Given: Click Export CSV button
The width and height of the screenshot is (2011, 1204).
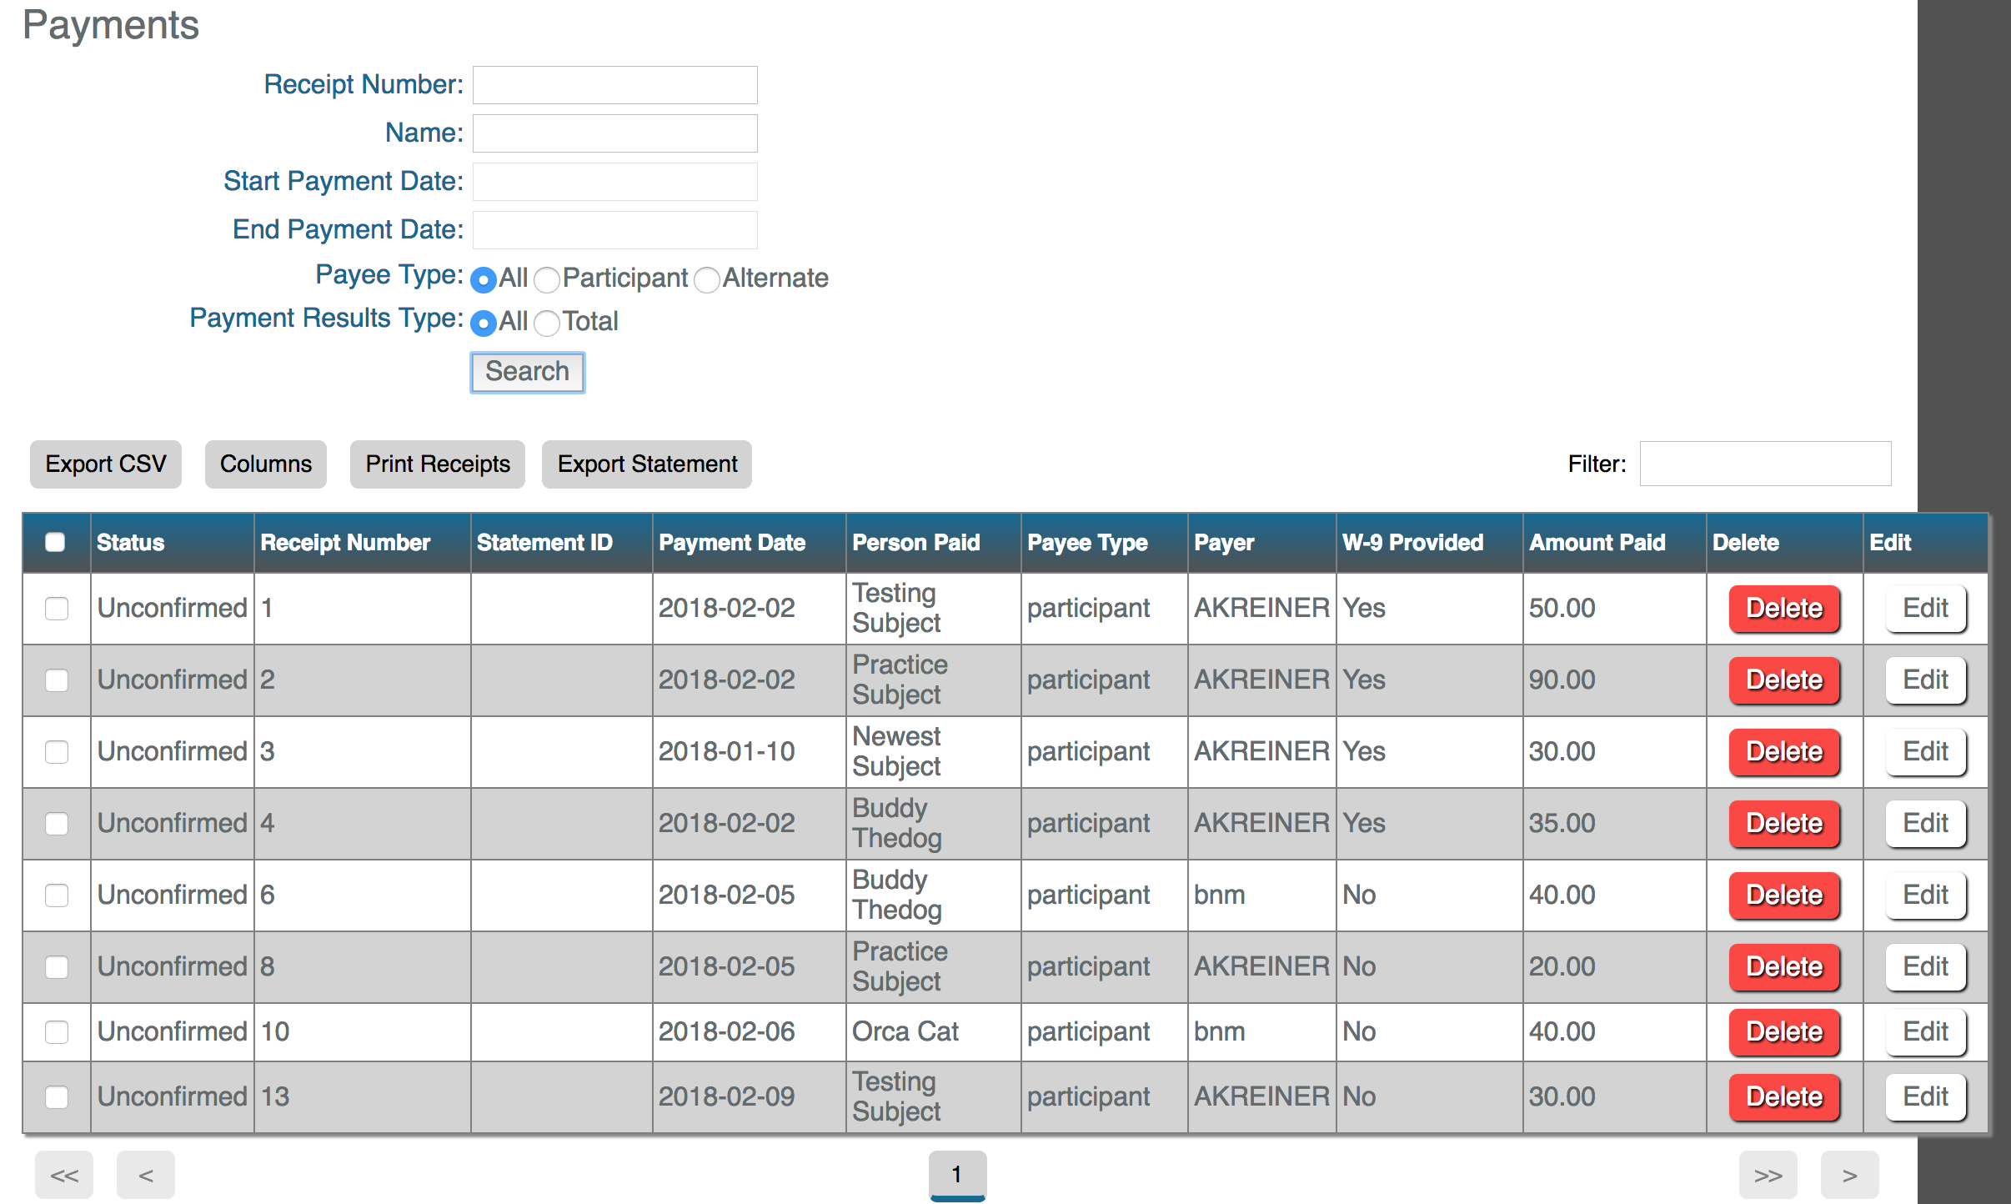Looking at the screenshot, I should click(105, 464).
